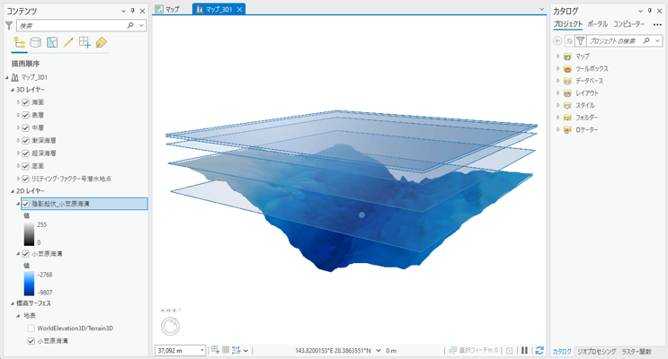The image size is (668, 359).
Task: Uncheck the 表層 layer checkbox
Action: point(25,115)
